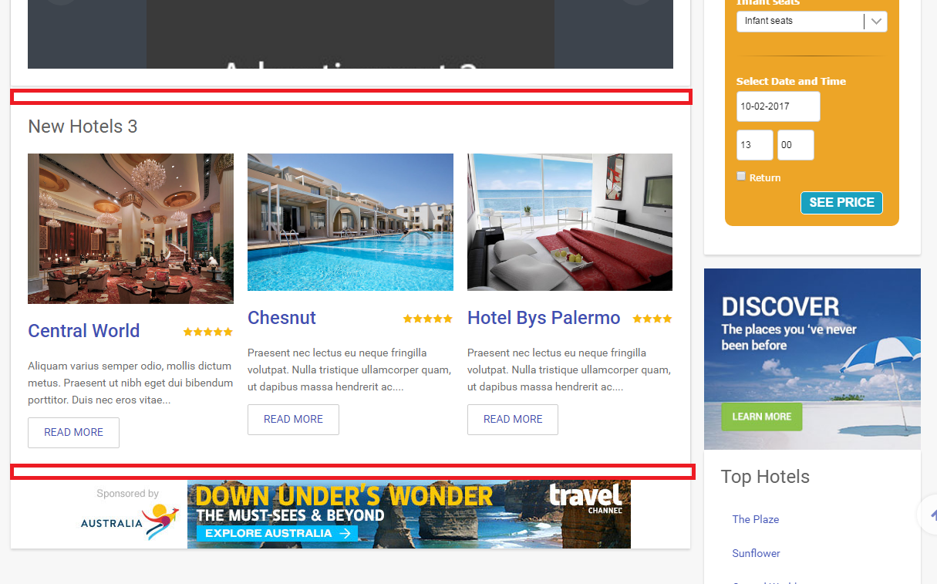Open the Hotel Bys Palermo title link
The image size is (937, 584).
pos(544,318)
